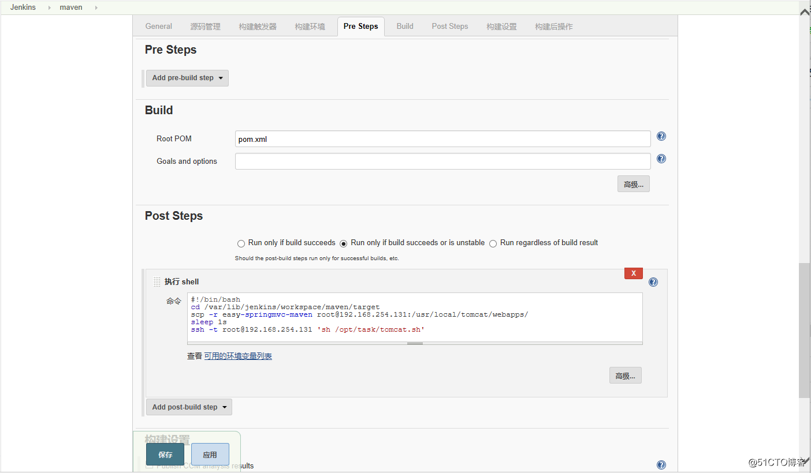
Task: Open Add pre-build step dropdown
Action: (x=187, y=78)
